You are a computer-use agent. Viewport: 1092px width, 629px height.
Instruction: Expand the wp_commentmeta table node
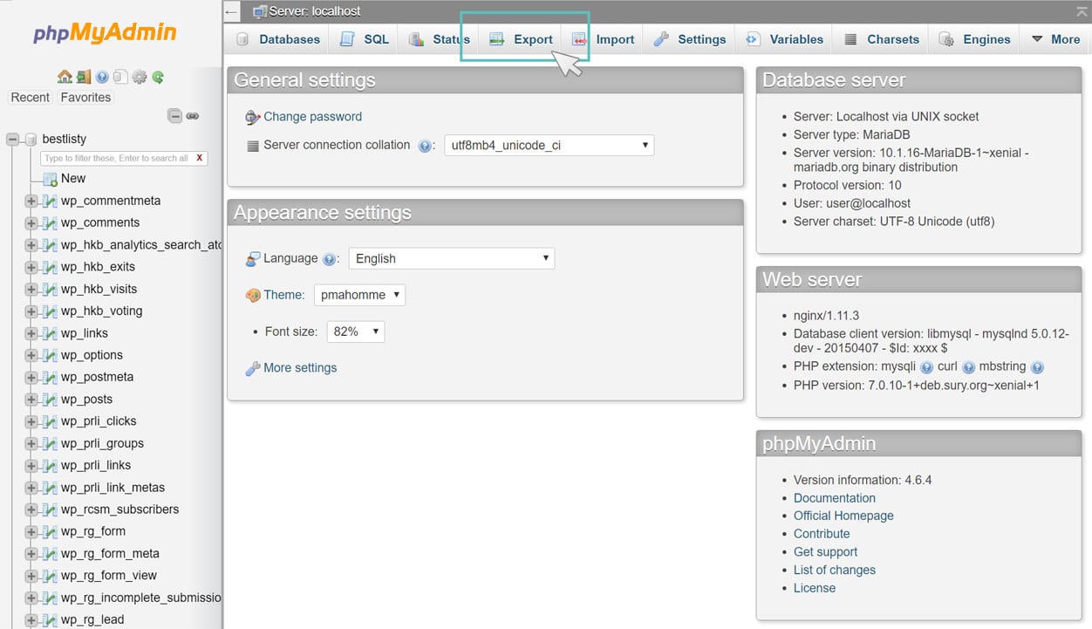point(31,201)
